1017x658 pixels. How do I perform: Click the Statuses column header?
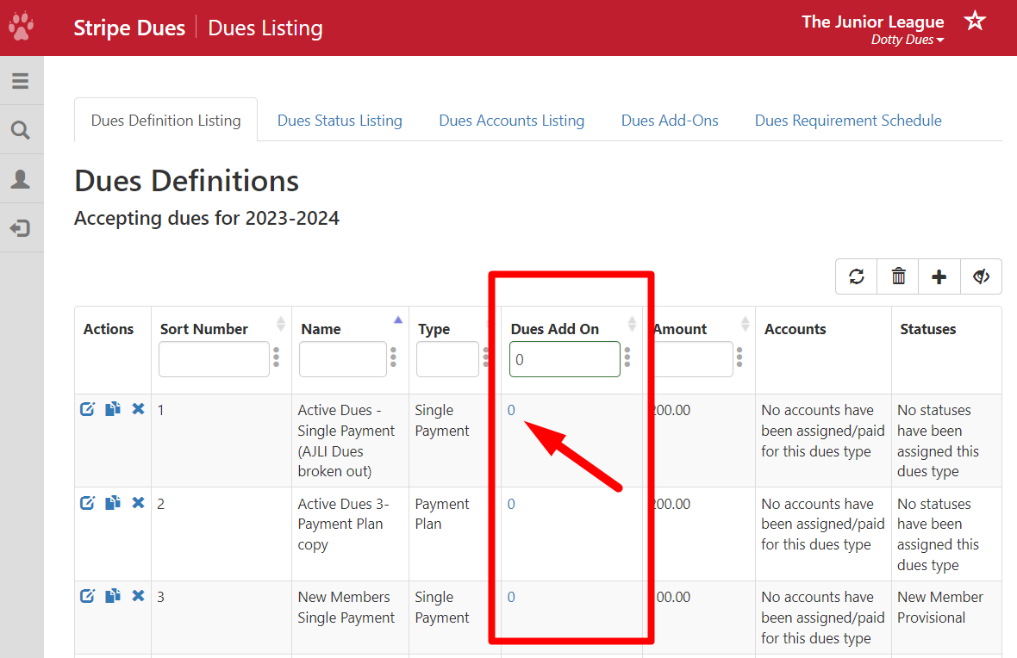(x=928, y=329)
